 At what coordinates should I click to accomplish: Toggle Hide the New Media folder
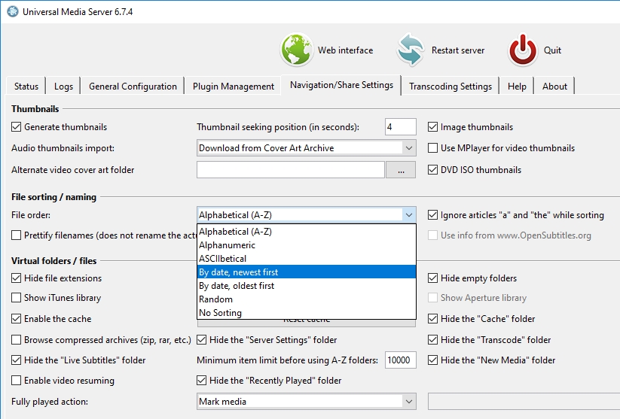pos(433,360)
